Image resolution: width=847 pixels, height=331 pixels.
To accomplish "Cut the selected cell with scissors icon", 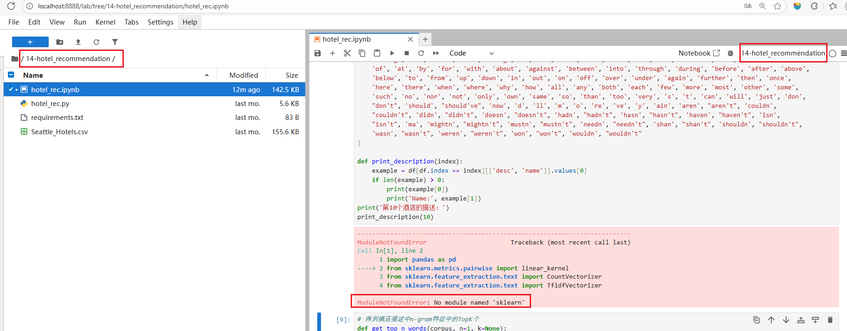I will pos(347,53).
